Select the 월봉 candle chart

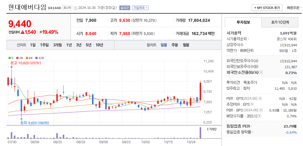click(x=186, y=45)
